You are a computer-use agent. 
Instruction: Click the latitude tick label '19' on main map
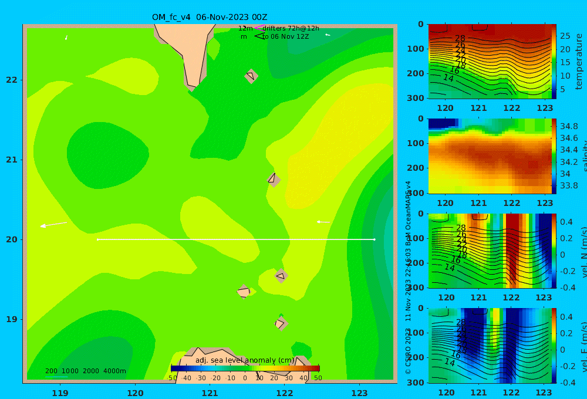pos(12,319)
